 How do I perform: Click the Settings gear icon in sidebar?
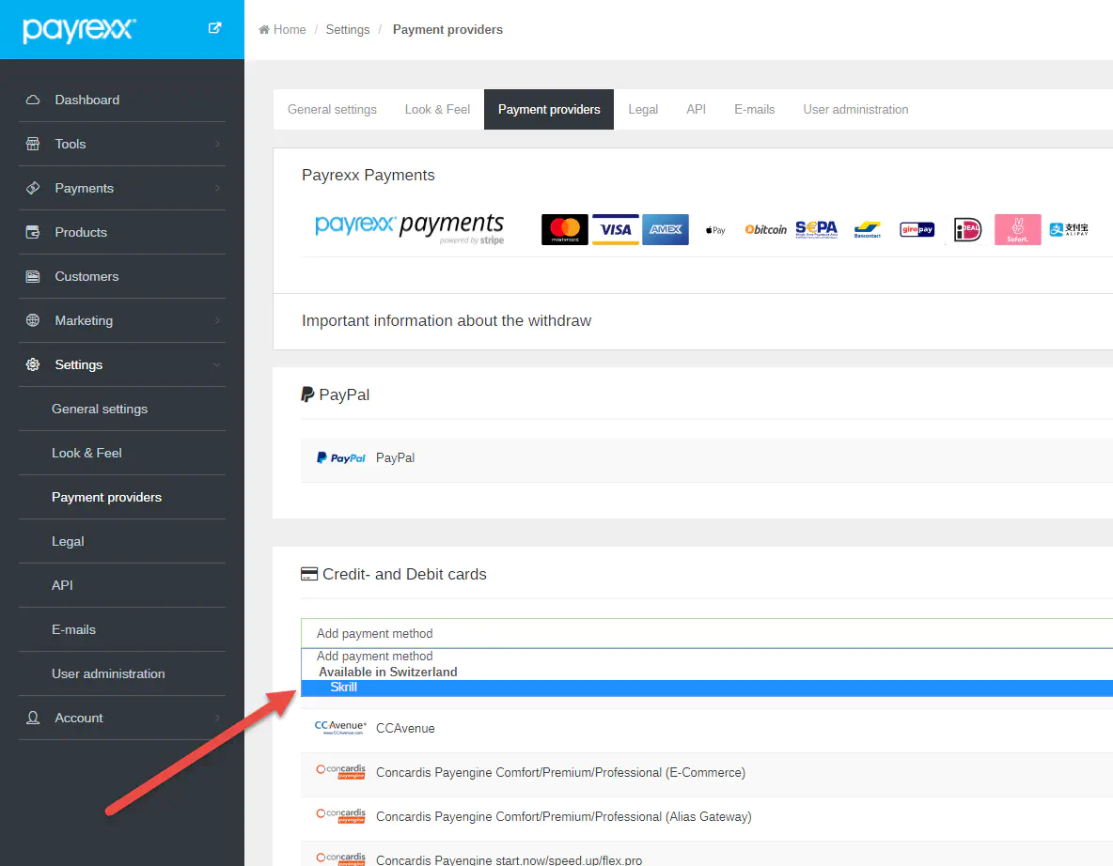[x=33, y=364]
